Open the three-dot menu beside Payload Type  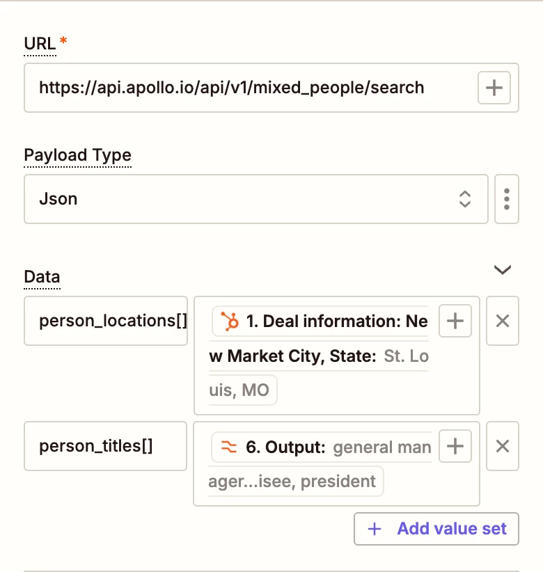[x=507, y=199]
